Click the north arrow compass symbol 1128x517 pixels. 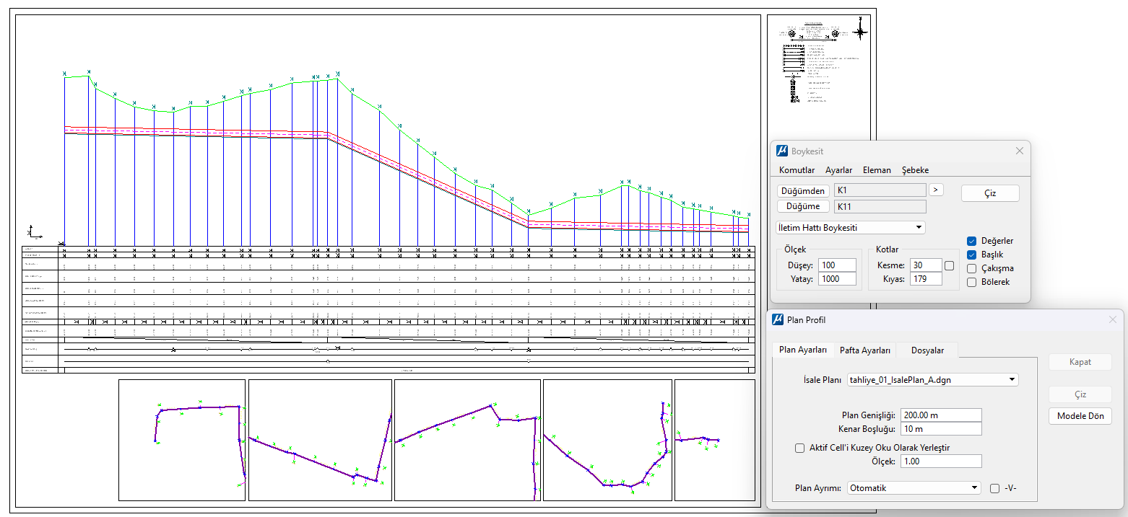pyautogui.click(x=859, y=32)
